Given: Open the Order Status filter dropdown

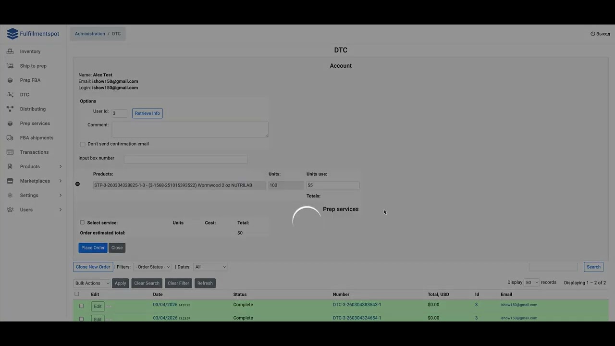Looking at the screenshot, I should click(x=152, y=267).
